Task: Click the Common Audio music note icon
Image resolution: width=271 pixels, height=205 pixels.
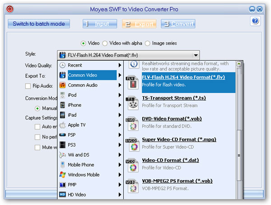Action: (62, 85)
